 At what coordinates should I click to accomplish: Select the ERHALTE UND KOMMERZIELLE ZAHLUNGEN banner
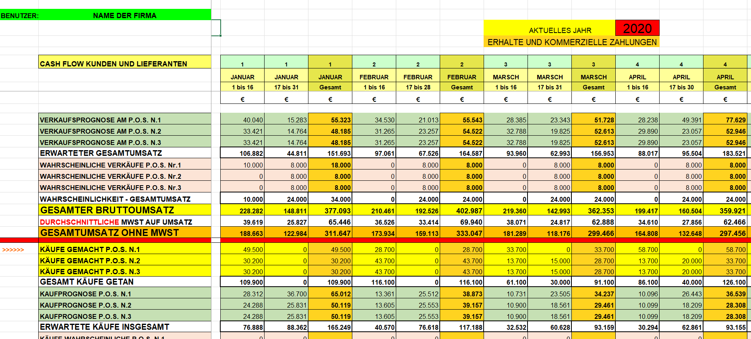click(x=571, y=42)
